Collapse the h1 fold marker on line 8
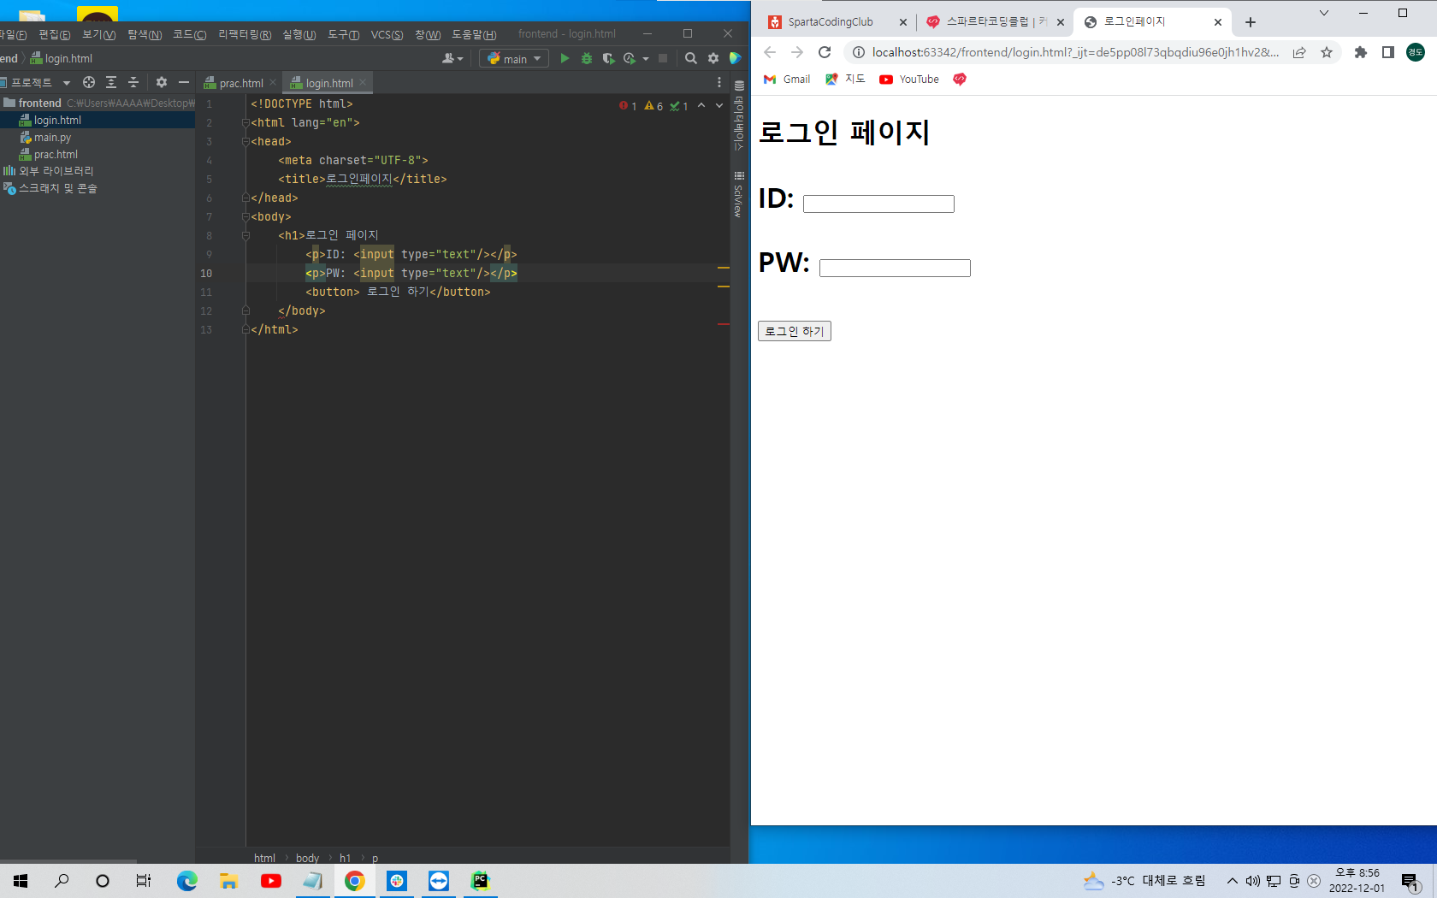1437x898 pixels. 245,236
